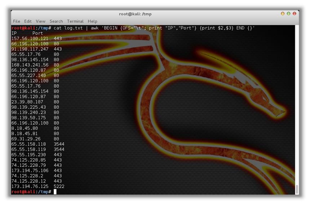Image resolution: width=310 pixels, height=205 pixels.
Task: Click the cursor at the bottom prompt
Action: point(55,192)
